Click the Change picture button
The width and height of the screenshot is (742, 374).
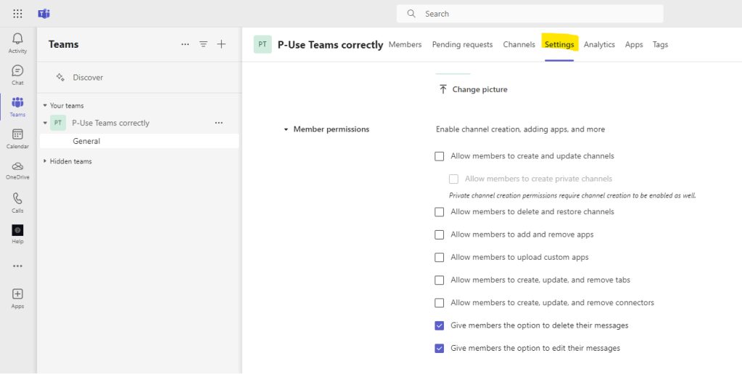pyautogui.click(x=472, y=90)
